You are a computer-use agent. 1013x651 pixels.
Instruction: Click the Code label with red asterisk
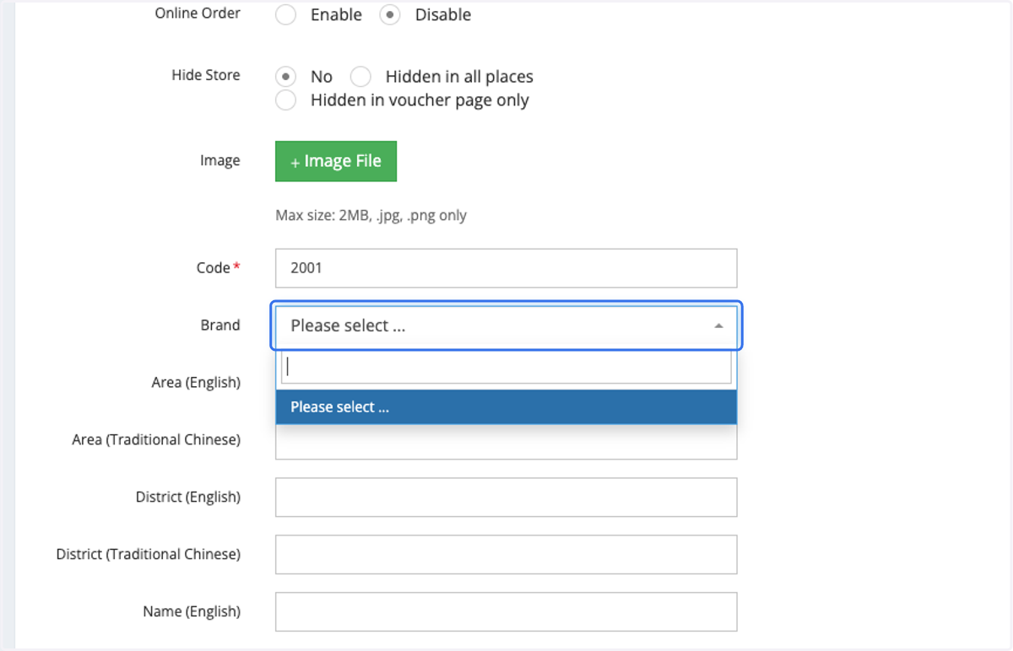click(218, 268)
